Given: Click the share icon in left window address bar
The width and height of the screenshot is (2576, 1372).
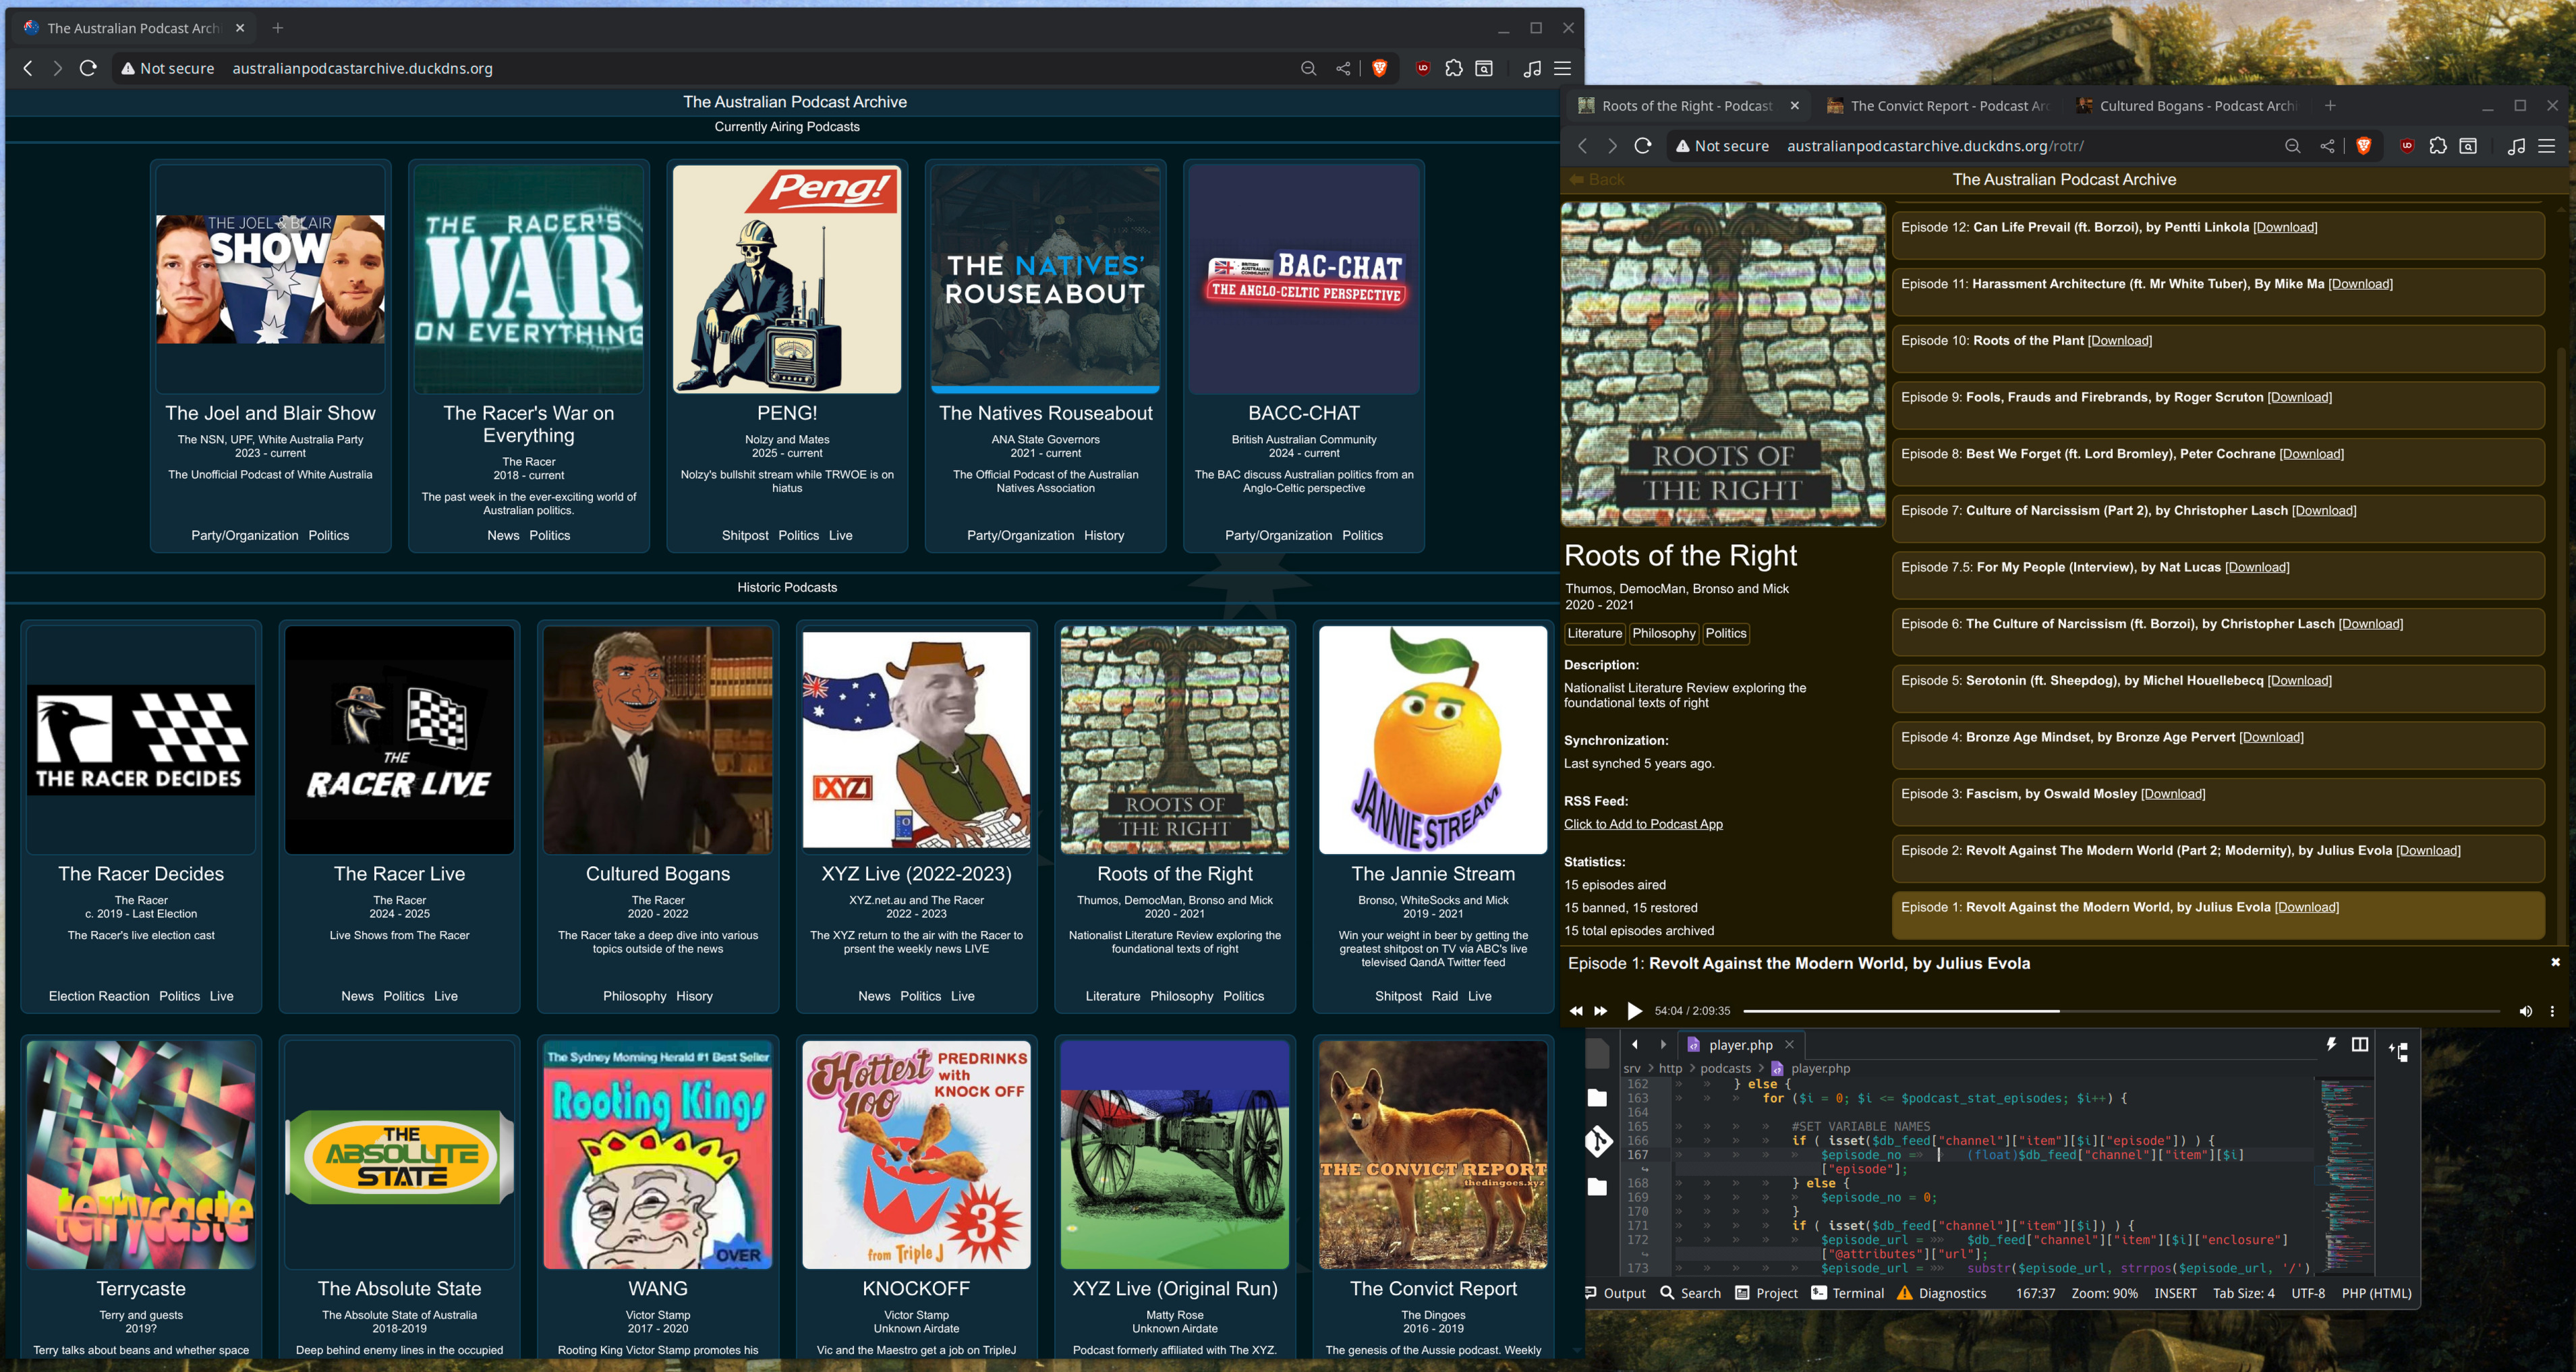Looking at the screenshot, I should click(1343, 68).
